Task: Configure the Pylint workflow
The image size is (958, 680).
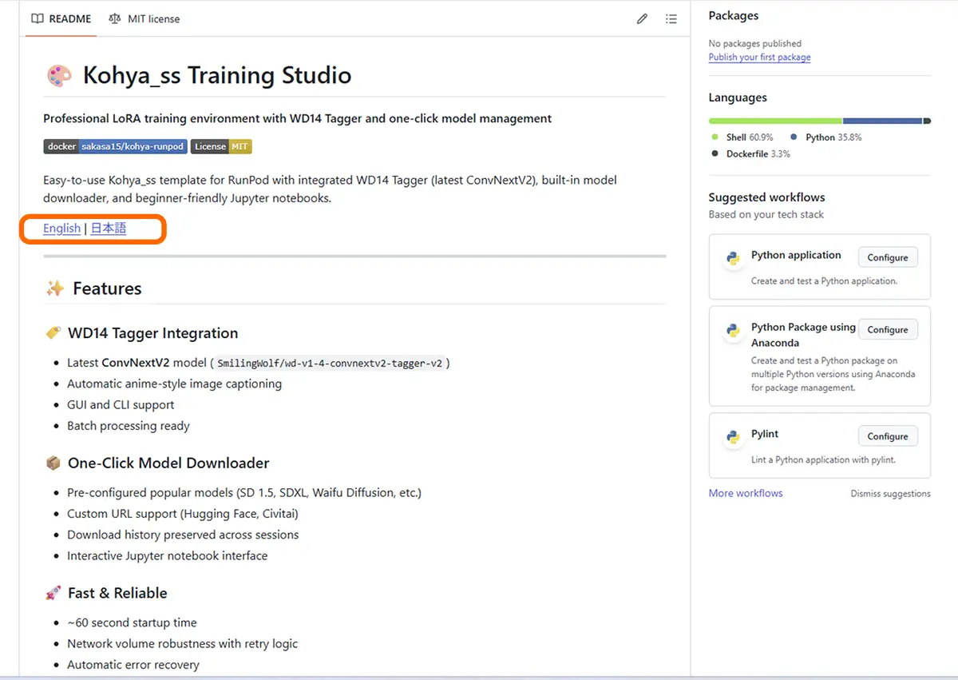Action: 888,436
